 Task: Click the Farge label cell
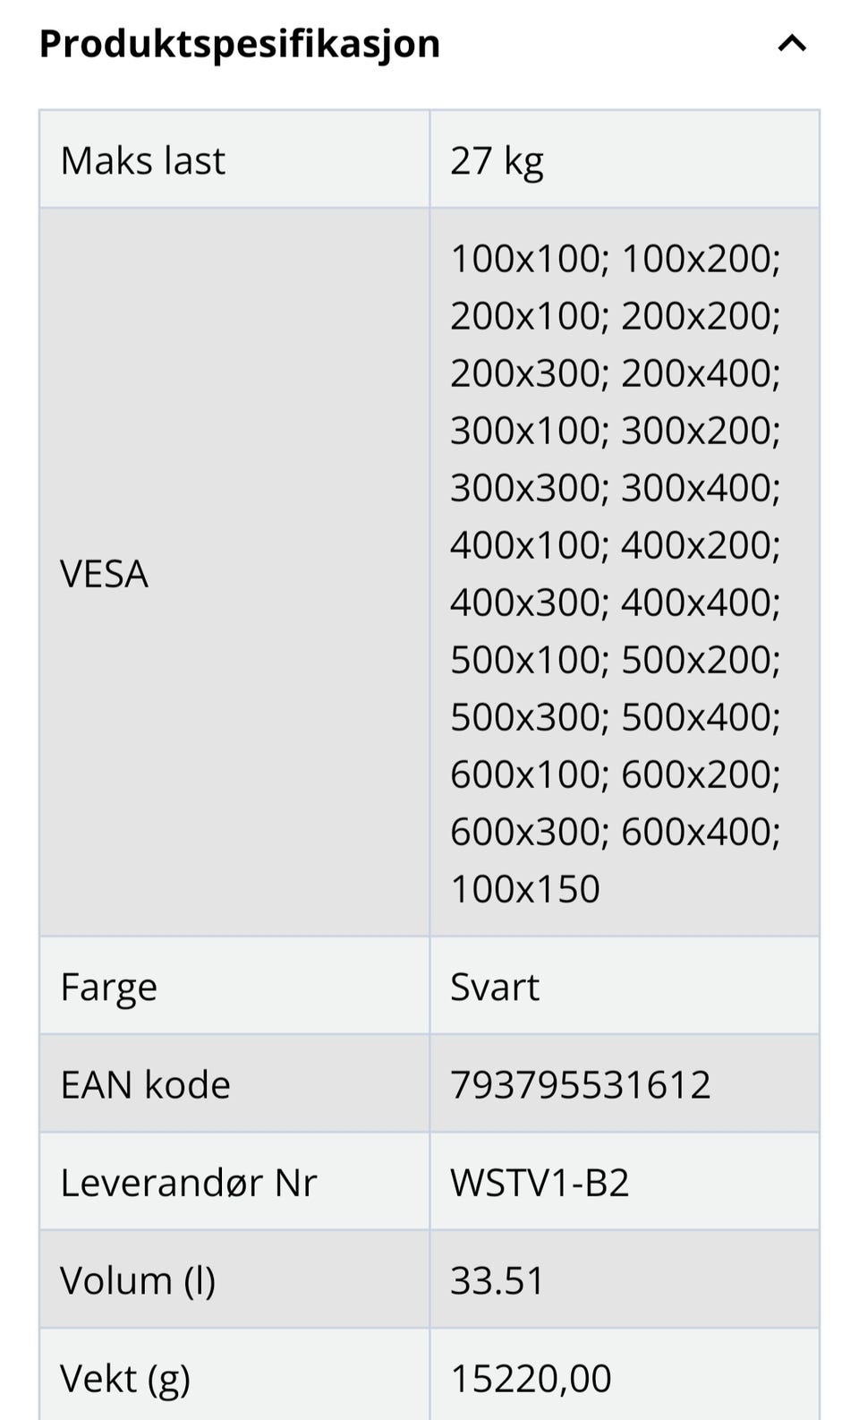[x=108, y=987]
